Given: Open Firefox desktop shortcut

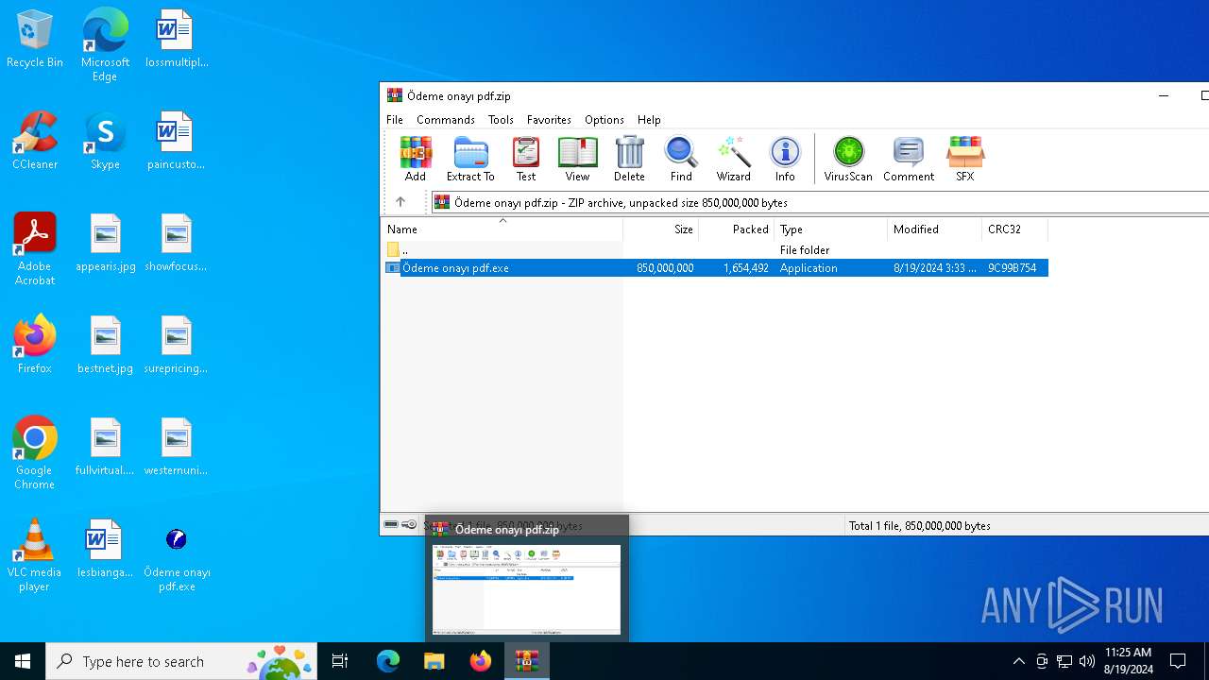Looking at the screenshot, I should point(35,346).
